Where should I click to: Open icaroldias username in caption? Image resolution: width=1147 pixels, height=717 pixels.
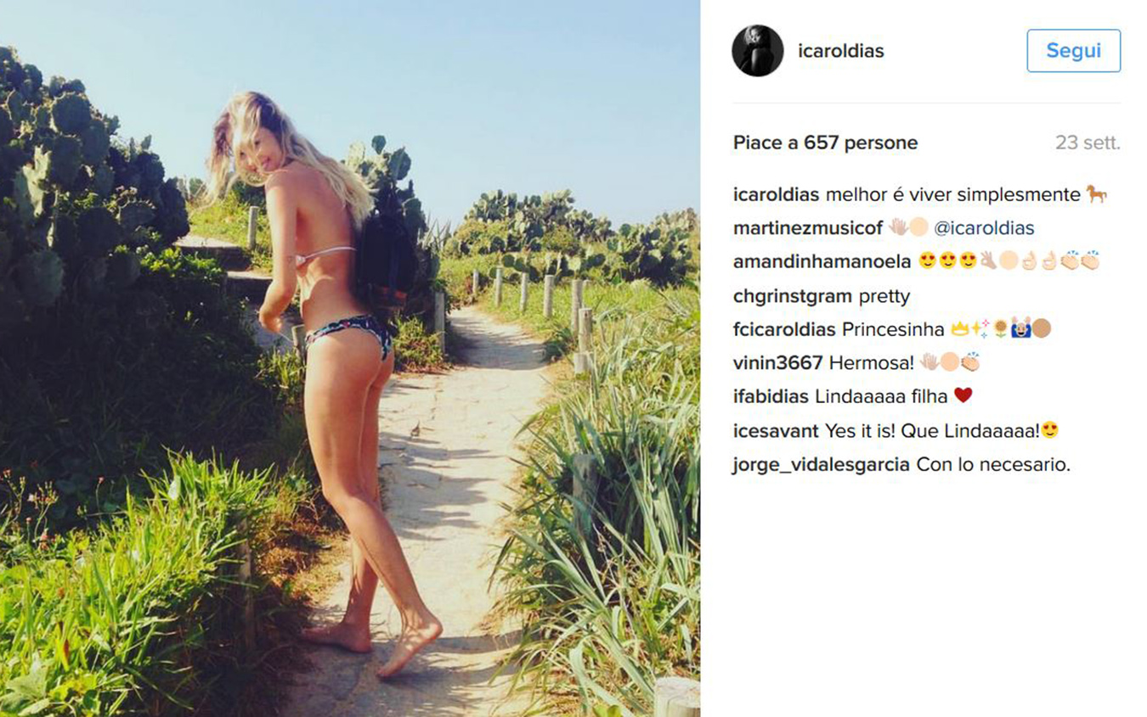pyautogui.click(x=776, y=194)
